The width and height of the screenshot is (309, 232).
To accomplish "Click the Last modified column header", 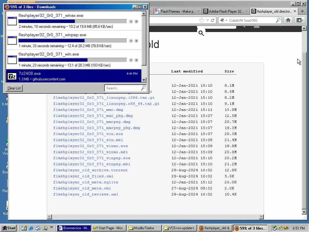I will point(187,71).
